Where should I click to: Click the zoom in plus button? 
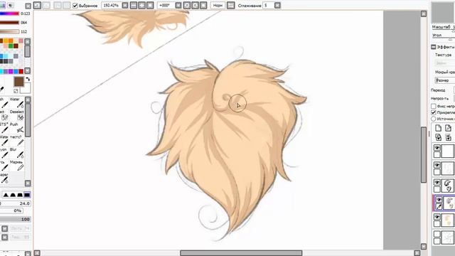(x=141, y=5)
